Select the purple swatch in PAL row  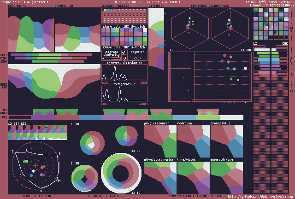click(43, 117)
